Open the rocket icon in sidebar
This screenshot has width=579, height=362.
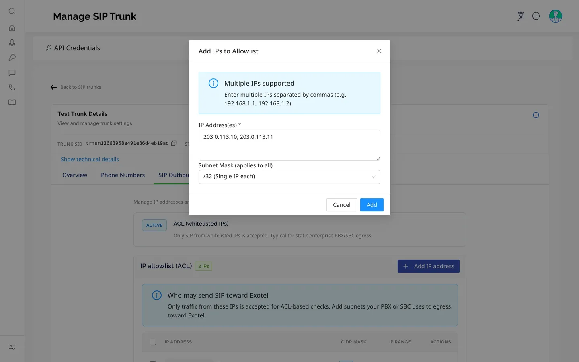(x=12, y=43)
